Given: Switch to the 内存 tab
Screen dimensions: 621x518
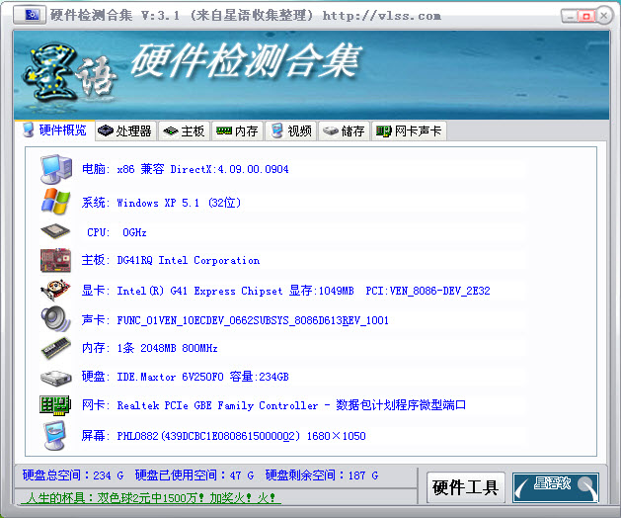Looking at the screenshot, I should (x=237, y=130).
